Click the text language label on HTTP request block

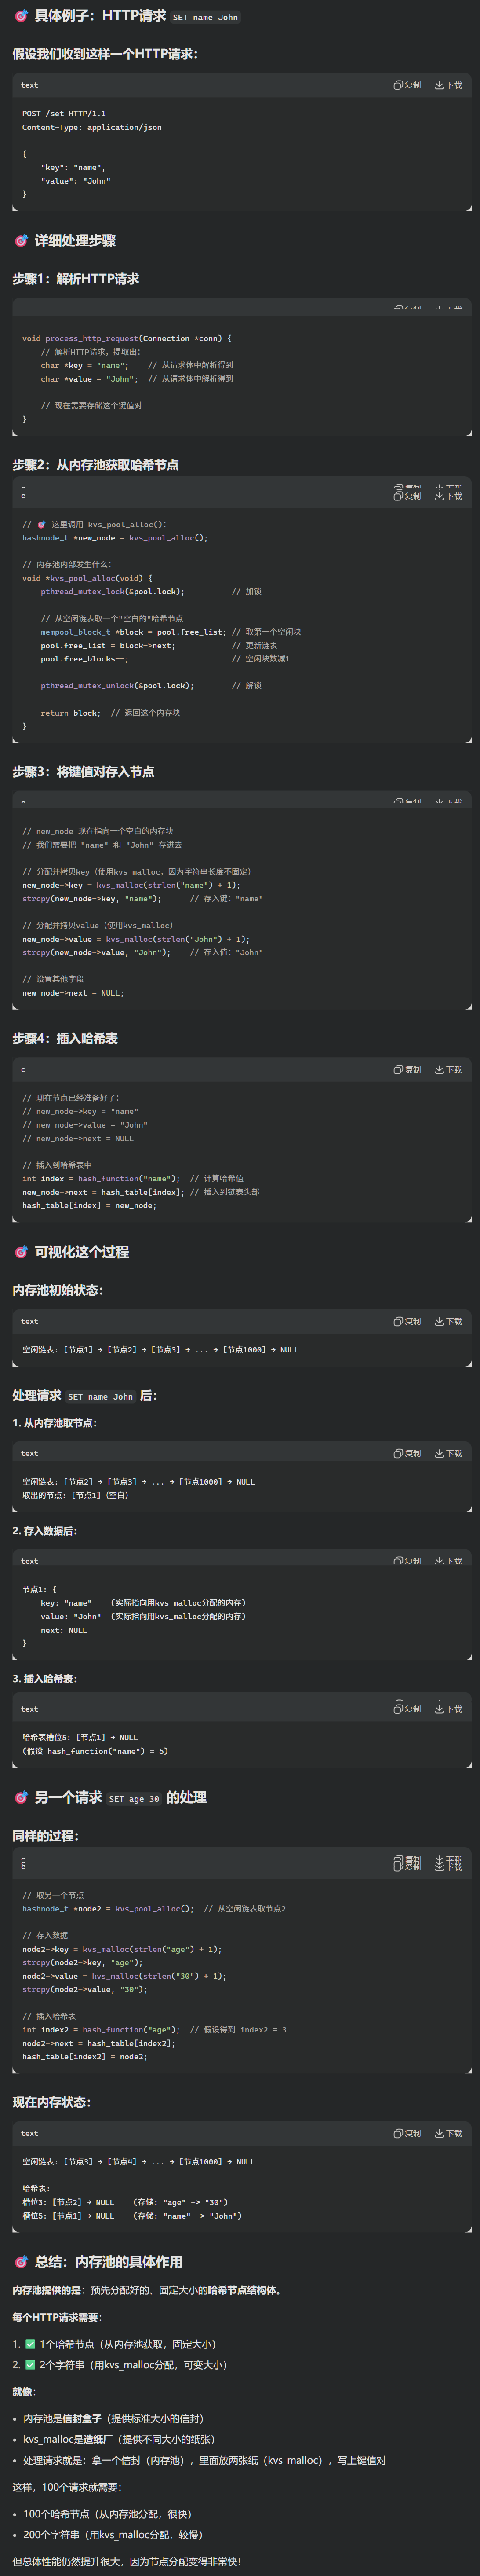[x=29, y=86]
